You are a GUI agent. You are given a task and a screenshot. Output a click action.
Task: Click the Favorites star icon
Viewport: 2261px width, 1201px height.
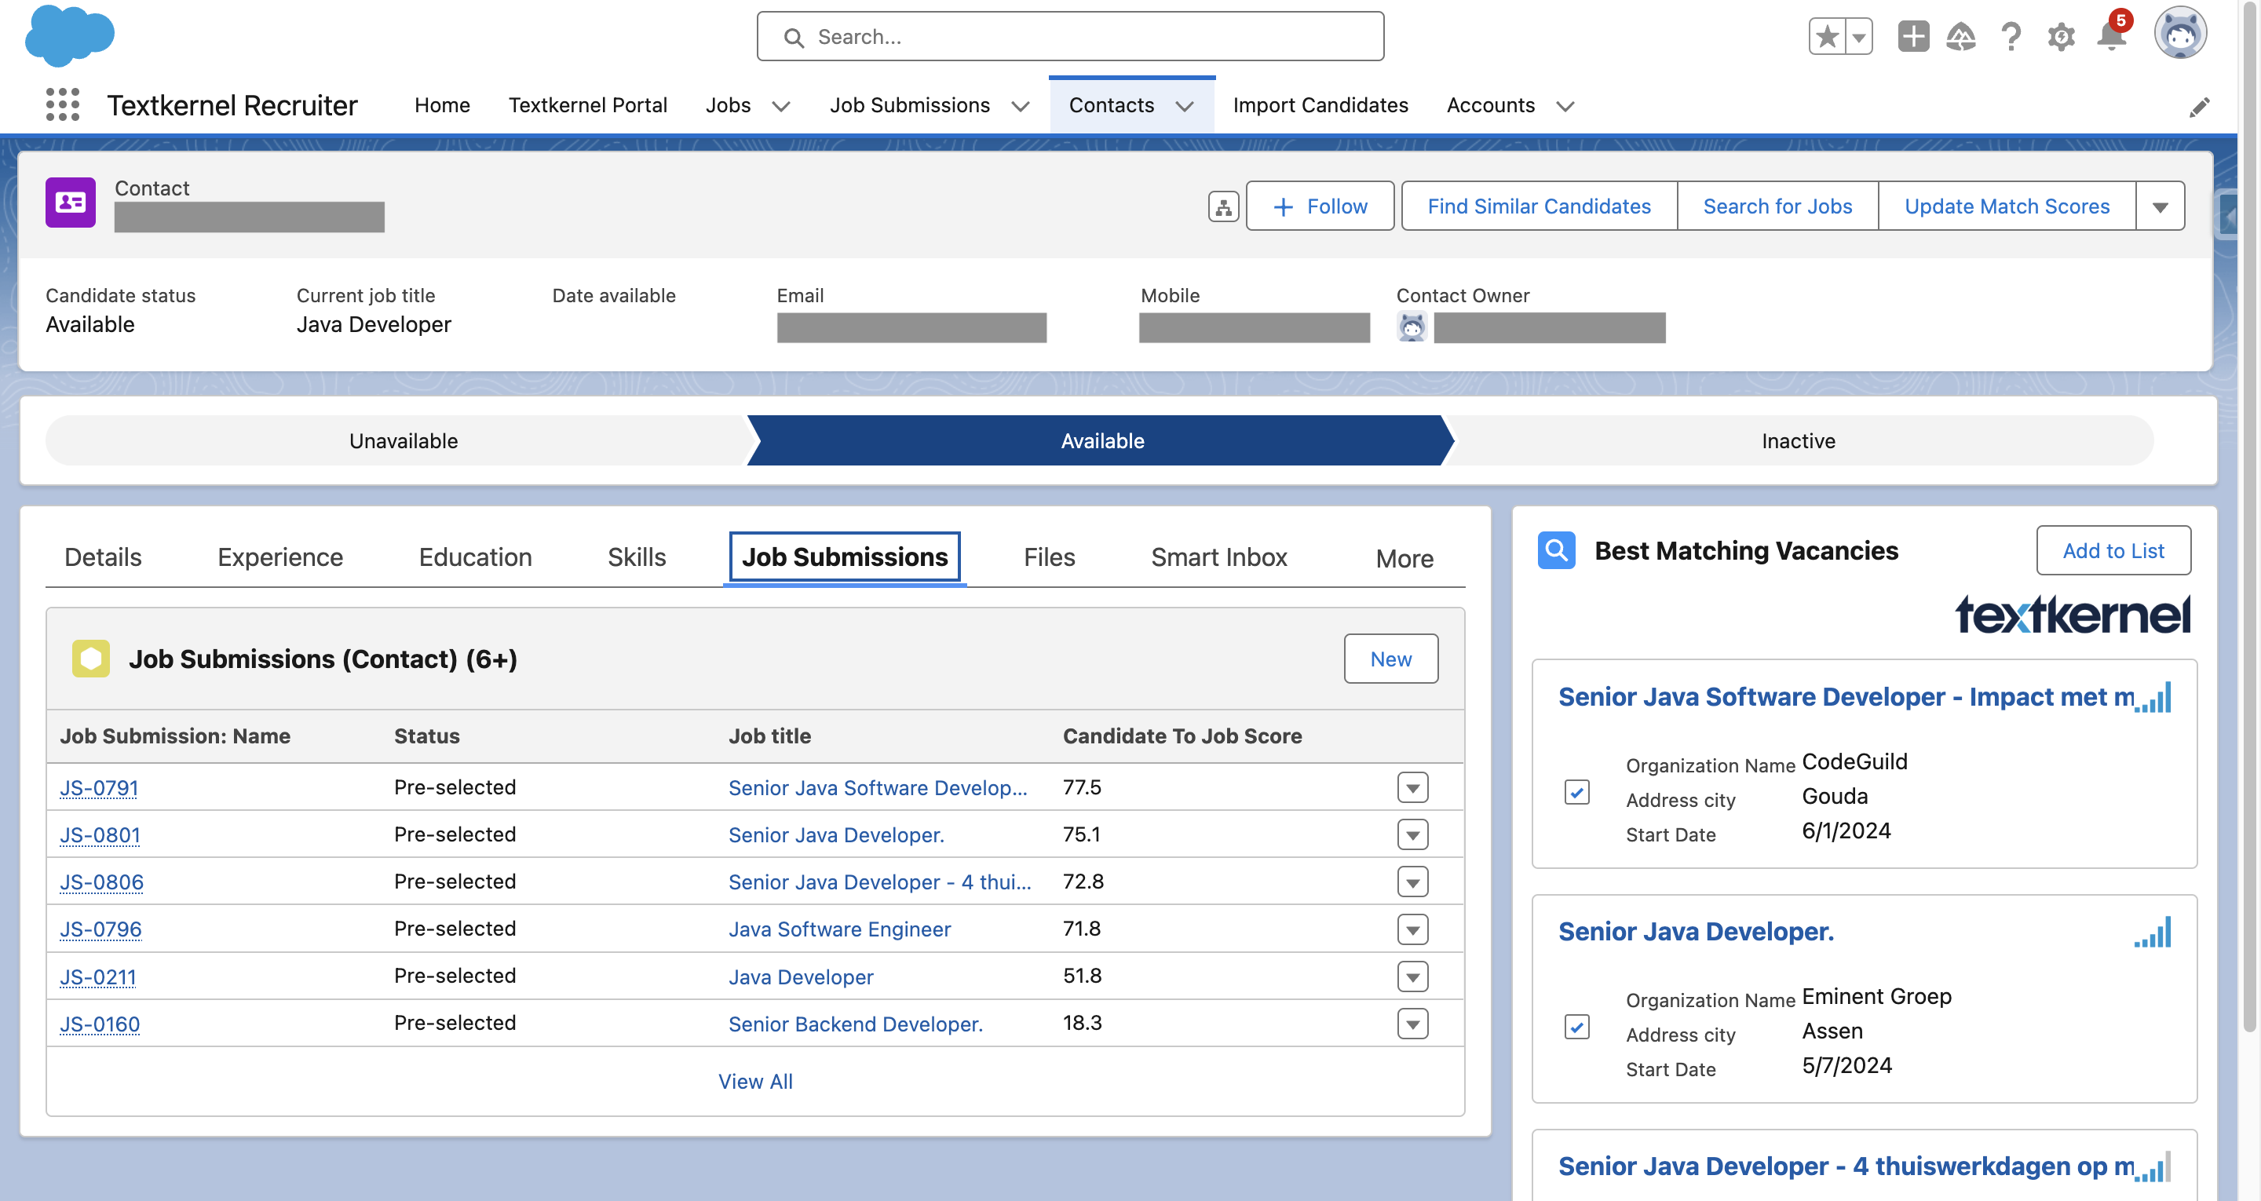(1827, 37)
